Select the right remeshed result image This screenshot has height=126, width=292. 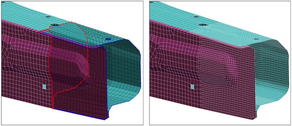point(220,63)
